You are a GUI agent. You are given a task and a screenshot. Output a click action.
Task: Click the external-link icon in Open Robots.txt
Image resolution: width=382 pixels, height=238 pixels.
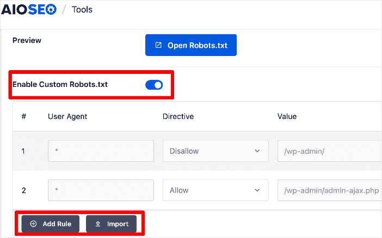[x=158, y=45]
